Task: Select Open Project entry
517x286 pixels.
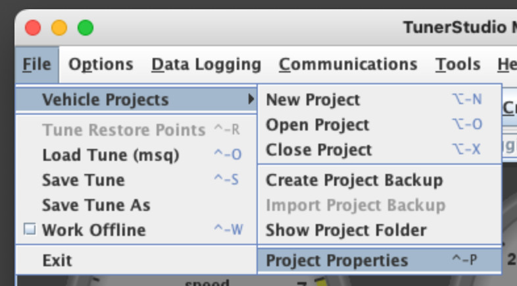Action: pyautogui.click(x=317, y=125)
